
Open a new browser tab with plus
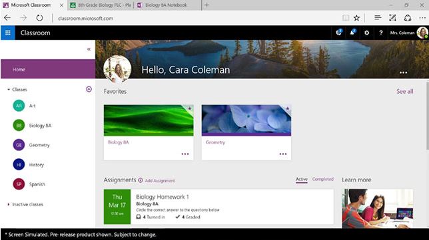click(x=207, y=5)
